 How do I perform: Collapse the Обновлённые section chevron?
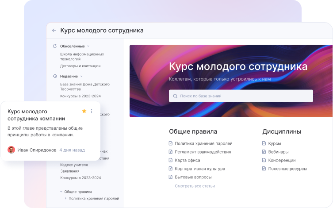click(x=88, y=46)
